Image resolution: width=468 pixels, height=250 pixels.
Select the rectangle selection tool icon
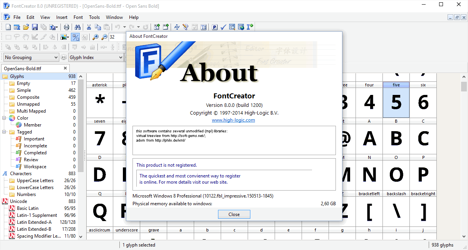click(8, 37)
